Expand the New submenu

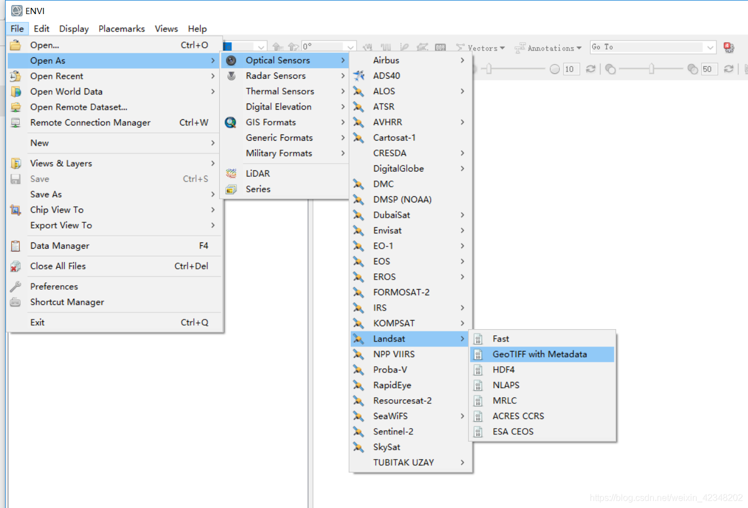(x=115, y=143)
